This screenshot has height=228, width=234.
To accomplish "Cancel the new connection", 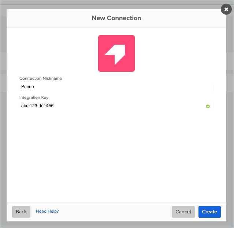I will (x=183, y=212).
